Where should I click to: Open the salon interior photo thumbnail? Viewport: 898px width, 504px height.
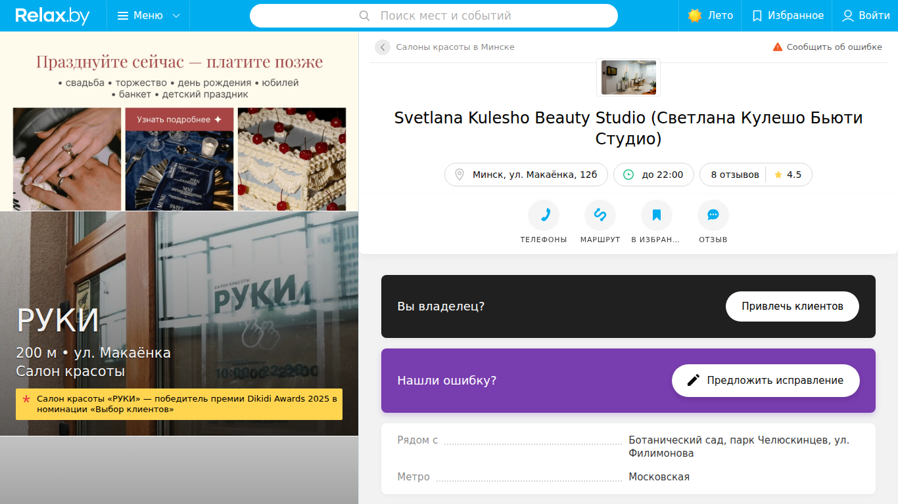pos(628,77)
